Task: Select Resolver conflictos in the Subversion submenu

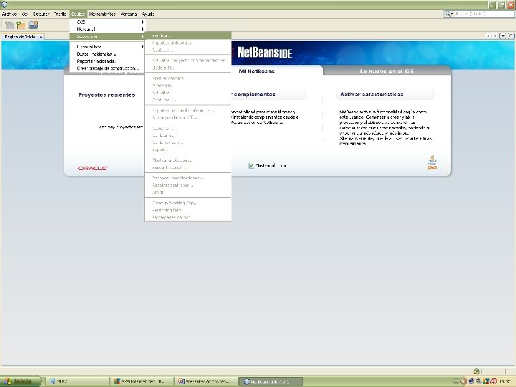Action: [188, 186]
